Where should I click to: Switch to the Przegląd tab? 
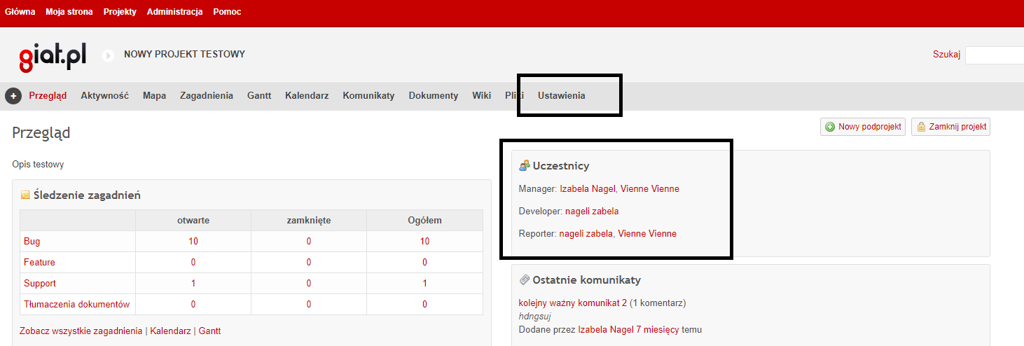point(48,96)
